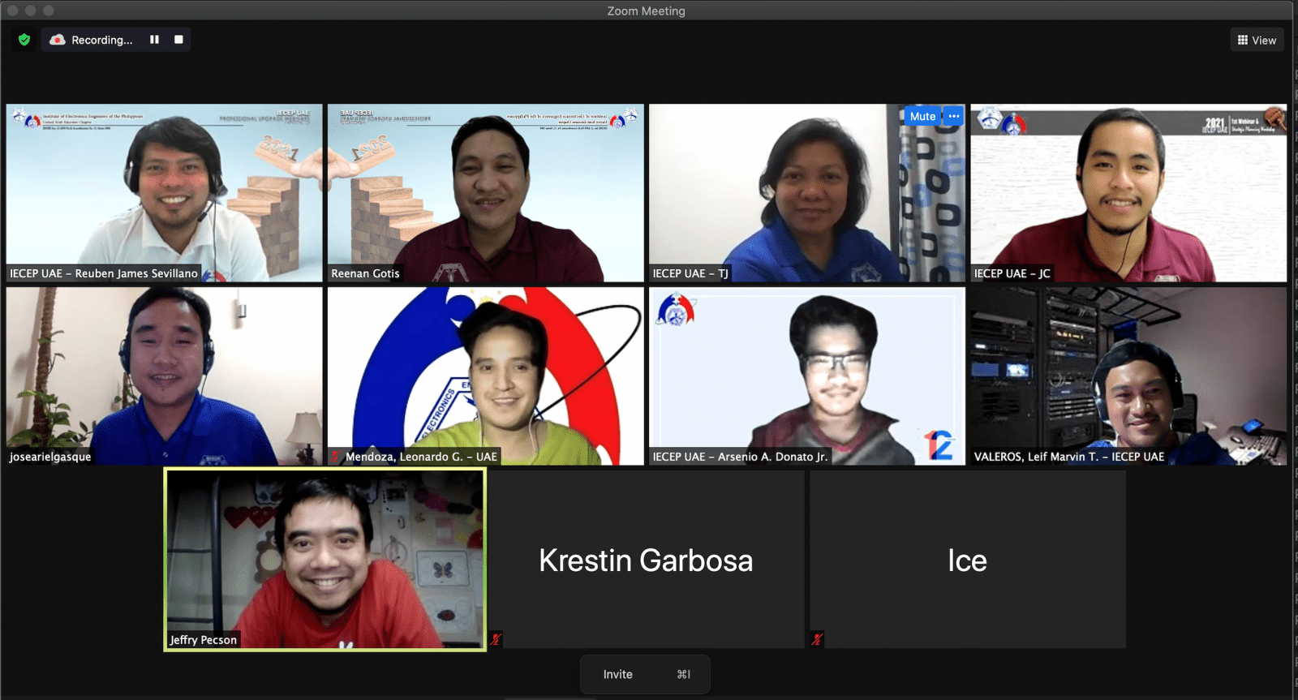This screenshot has width=1298, height=700.
Task: Select Arsenio A. Donato Jr. video tile
Action: 807,376
